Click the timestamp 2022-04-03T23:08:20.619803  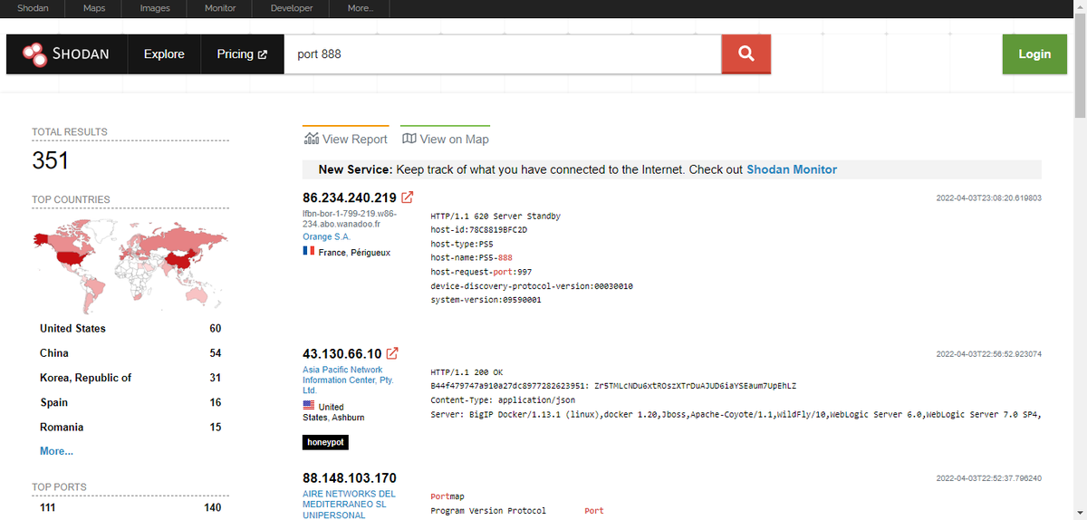click(989, 197)
